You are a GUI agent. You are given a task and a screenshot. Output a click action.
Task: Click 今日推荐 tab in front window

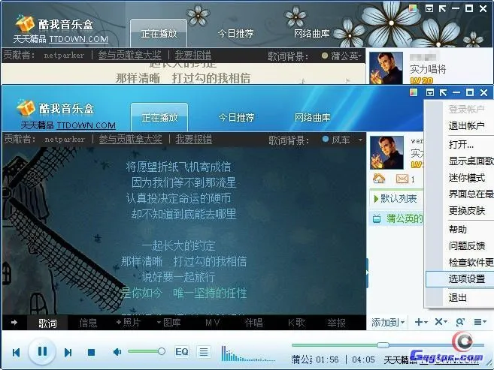tap(236, 118)
